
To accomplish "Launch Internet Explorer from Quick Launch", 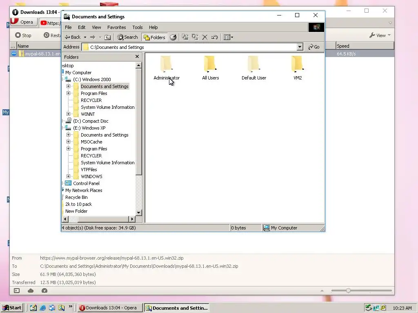I will 42,308.
